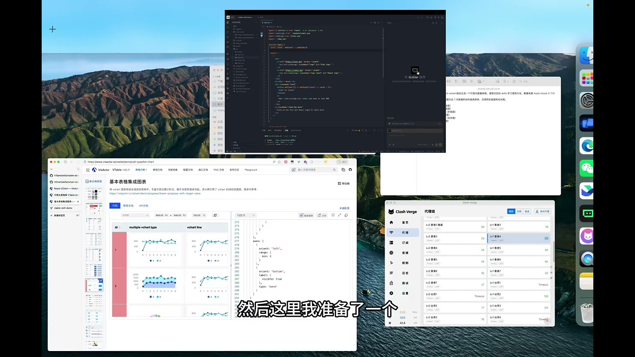The image size is (635, 357).
Task: Switch to the 代码 tab on the demo page
Action: coord(115,205)
